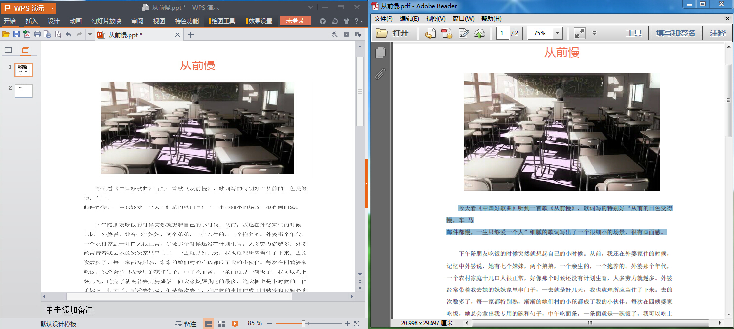Open the 窗口(W) menu in Adobe Reader
Screen dimensions: 734x329
point(463,19)
